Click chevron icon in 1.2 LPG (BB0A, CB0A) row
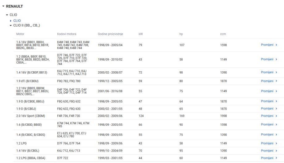The width and height of the screenshot is (284, 163). (x=276, y=158)
